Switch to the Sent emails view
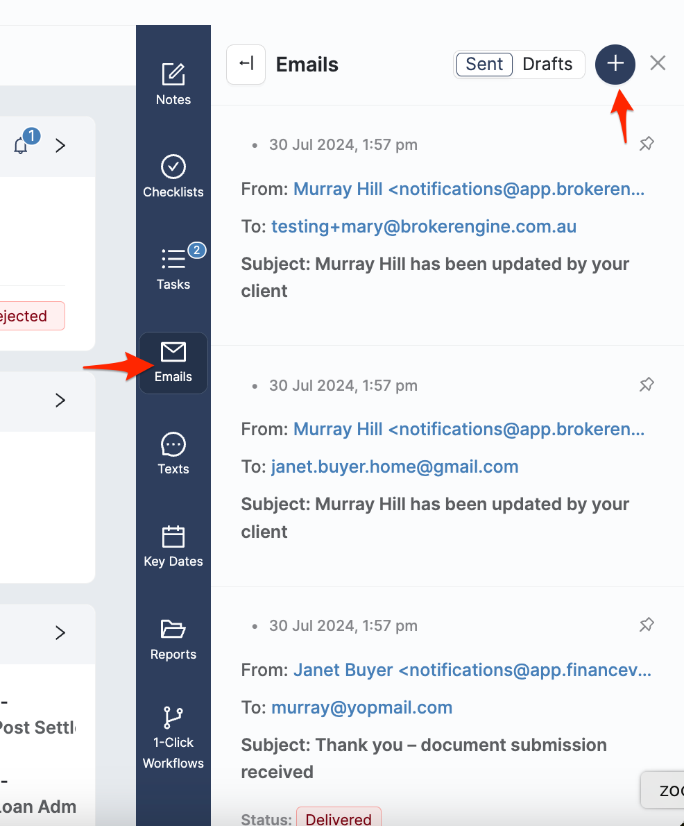The image size is (684, 826). click(484, 65)
